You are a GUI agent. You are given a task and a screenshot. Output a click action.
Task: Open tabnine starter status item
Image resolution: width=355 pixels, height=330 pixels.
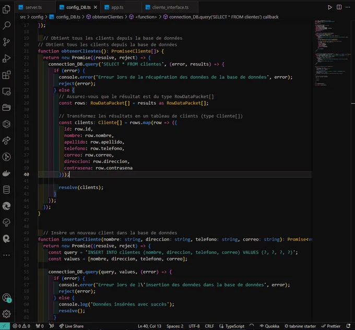pyautogui.click(x=300, y=326)
